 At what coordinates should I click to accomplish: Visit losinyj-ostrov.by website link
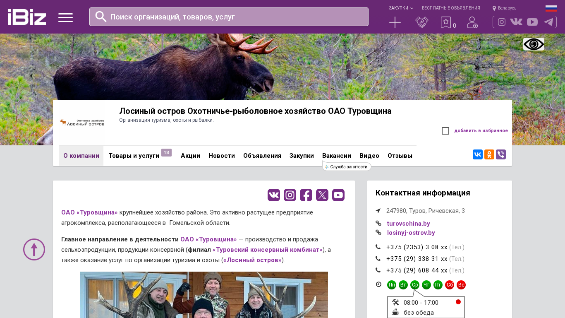[x=411, y=233]
